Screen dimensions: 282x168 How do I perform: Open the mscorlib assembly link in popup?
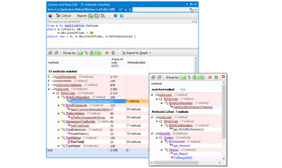click(x=165, y=133)
